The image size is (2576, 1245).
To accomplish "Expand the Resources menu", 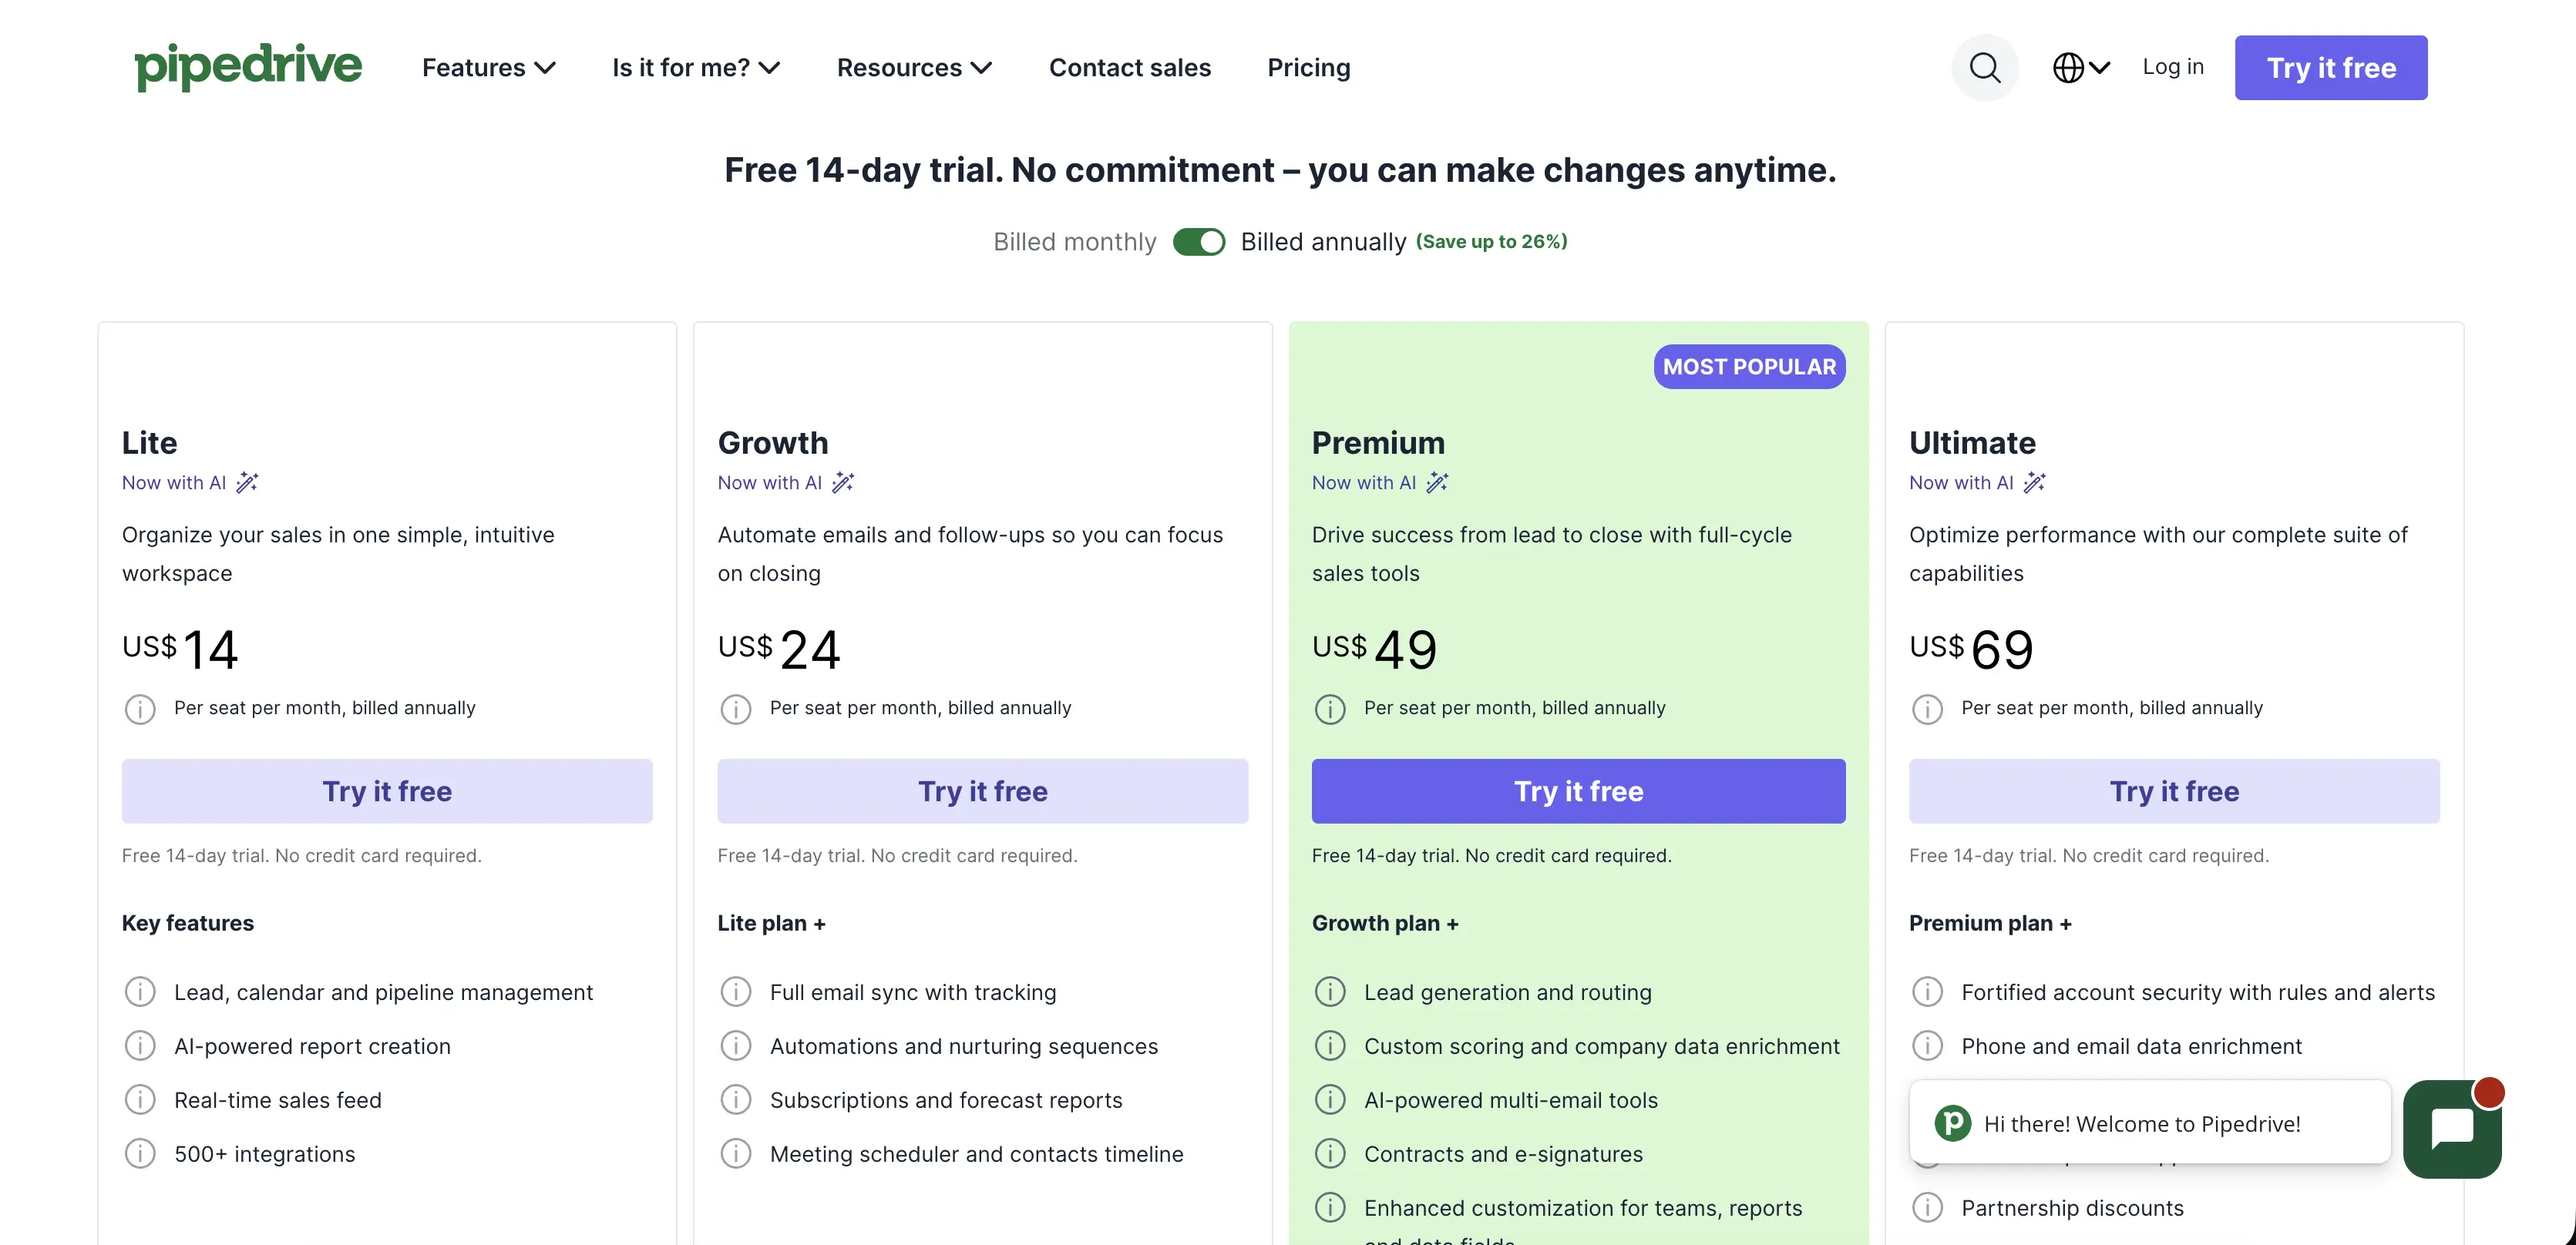I will pyautogui.click(x=914, y=68).
